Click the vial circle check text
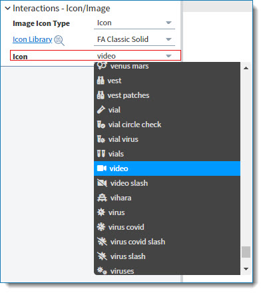The width and height of the screenshot is (263, 293). [x=134, y=125]
